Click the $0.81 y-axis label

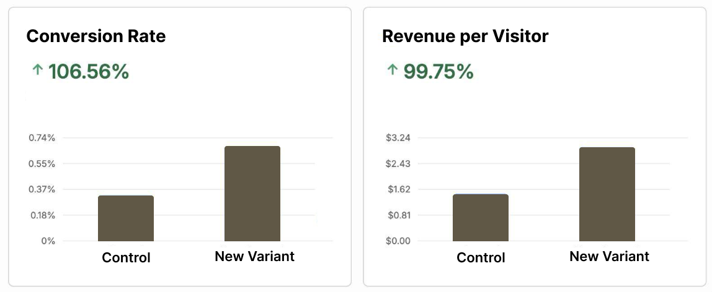[398, 215]
